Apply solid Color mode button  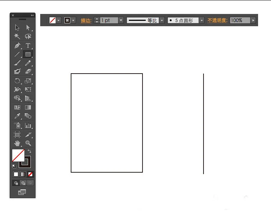point(16,174)
